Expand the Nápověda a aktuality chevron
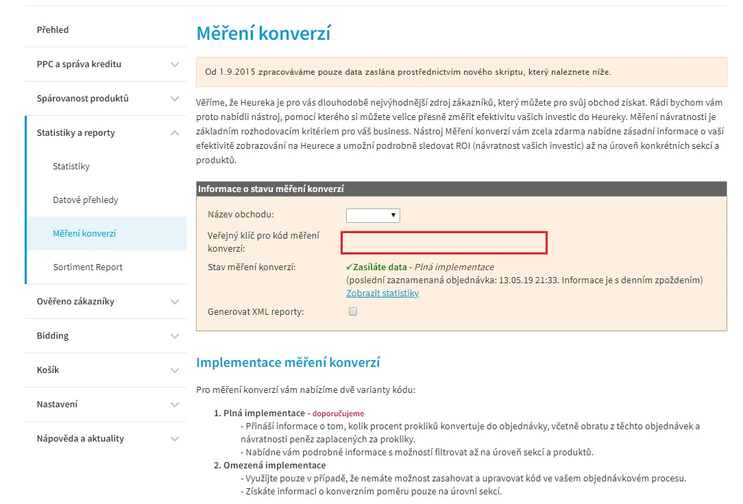Image resolution: width=743 pixels, height=504 pixels. coord(175,439)
